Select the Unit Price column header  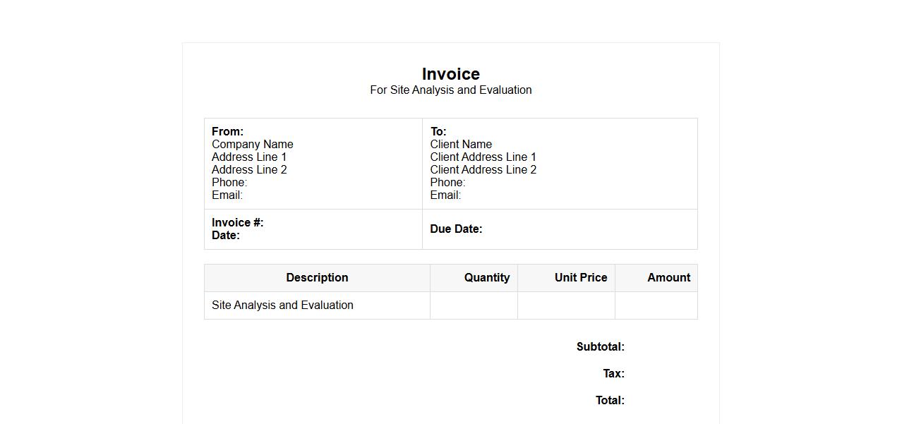[x=580, y=278]
